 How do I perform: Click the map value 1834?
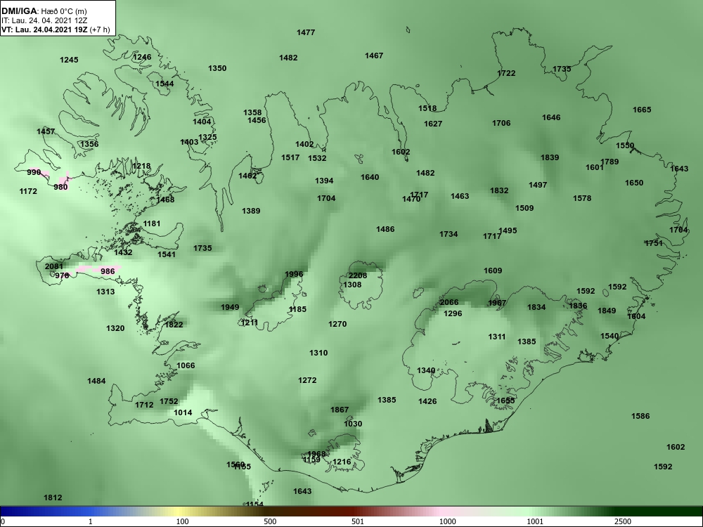(536, 307)
